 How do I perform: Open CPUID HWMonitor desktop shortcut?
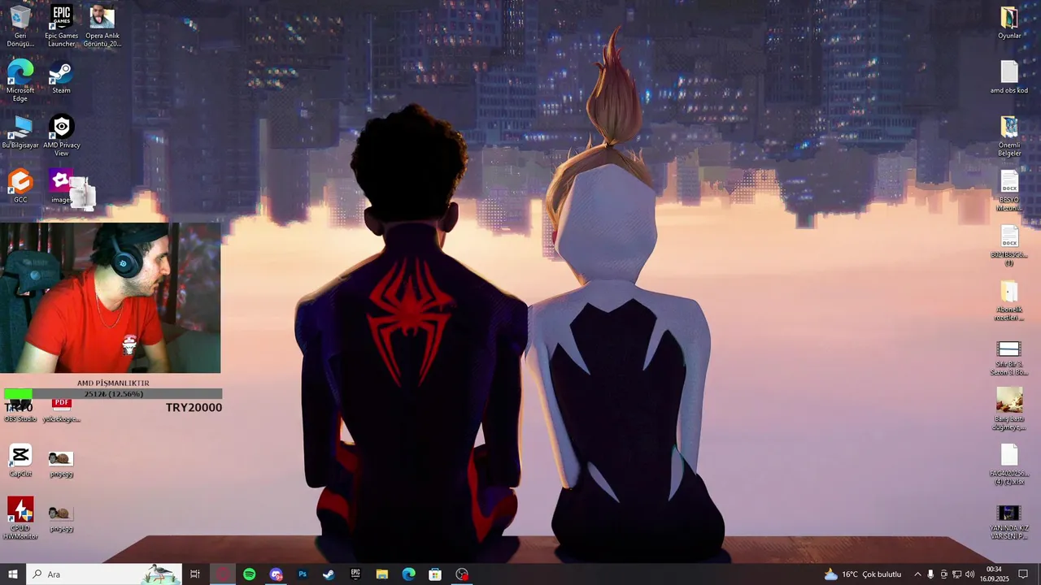pos(20,518)
